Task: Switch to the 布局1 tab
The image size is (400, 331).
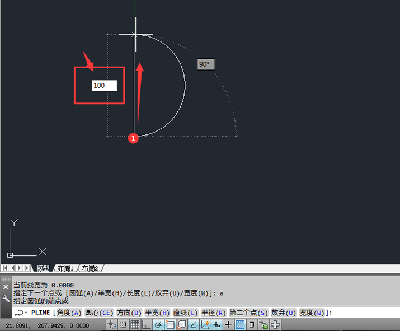Action: coord(65,268)
